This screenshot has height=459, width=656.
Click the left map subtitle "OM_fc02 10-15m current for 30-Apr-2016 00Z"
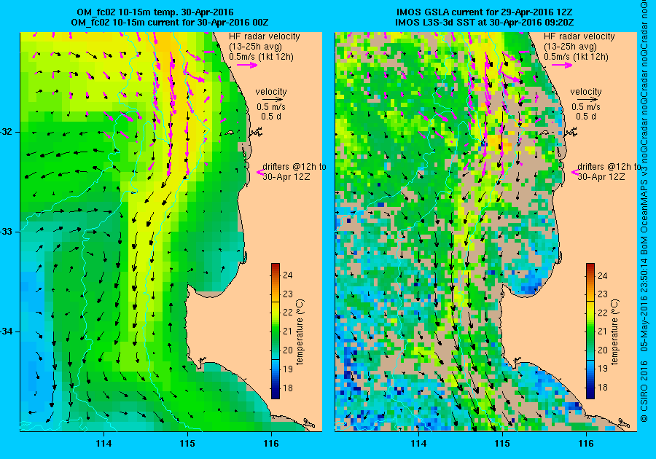169,22
